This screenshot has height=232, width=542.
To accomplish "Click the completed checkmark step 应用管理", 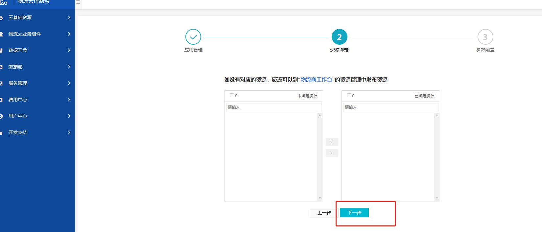I will (193, 37).
